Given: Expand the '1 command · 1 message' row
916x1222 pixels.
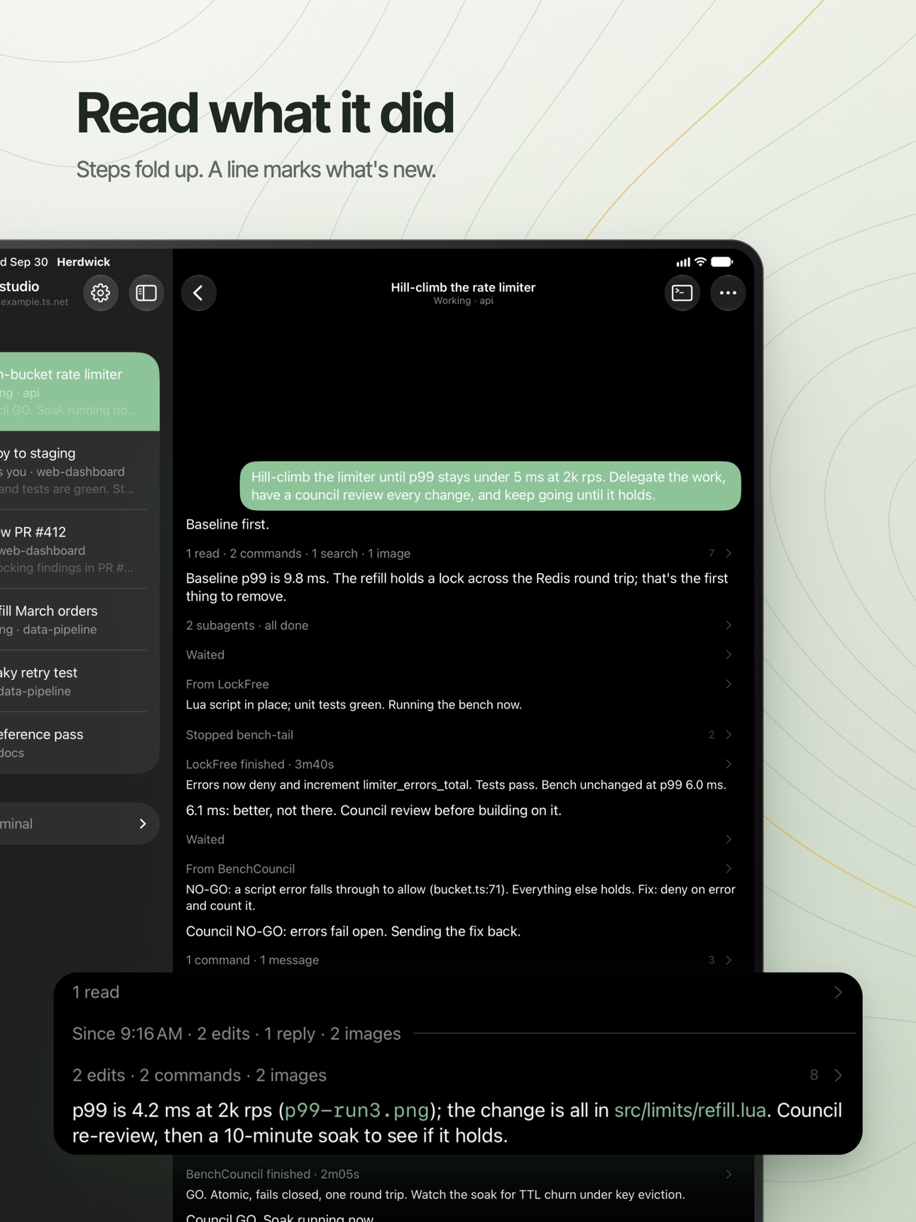Looking at the screenshot, I should pos(459,960).
